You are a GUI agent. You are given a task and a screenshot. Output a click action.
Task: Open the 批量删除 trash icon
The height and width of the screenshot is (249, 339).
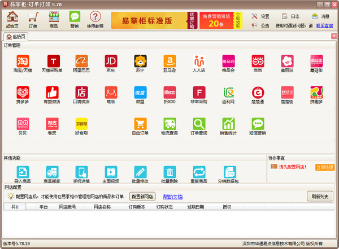[x=169, y=172]
